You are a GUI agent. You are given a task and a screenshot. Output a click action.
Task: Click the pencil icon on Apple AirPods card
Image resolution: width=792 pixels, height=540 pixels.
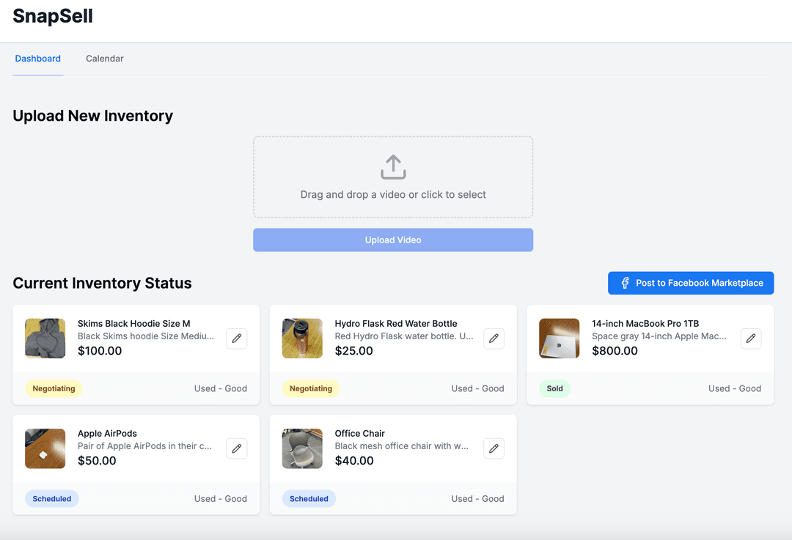236,448
